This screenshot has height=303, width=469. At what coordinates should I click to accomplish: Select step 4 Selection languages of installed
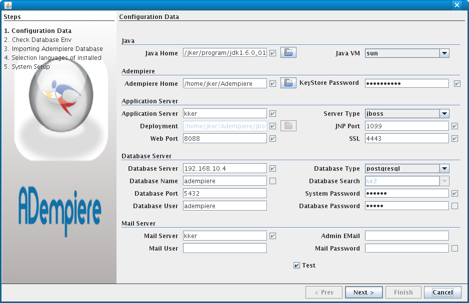[x=52, y=57]
